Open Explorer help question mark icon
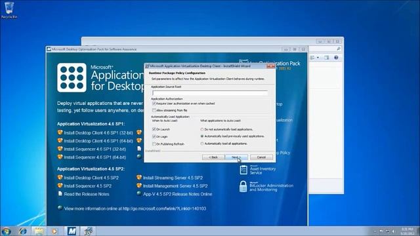420x236 pixels. (336, 58)
